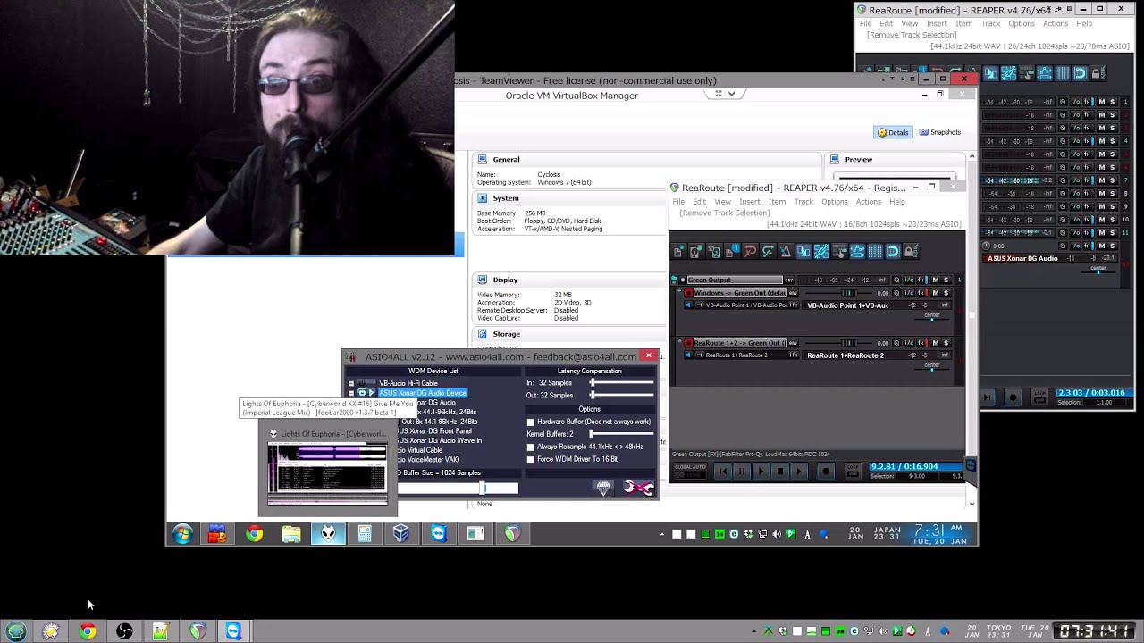Click the TeamViewer icon in the remote taskbar
Screen dimensions: 1144x643
438,534
